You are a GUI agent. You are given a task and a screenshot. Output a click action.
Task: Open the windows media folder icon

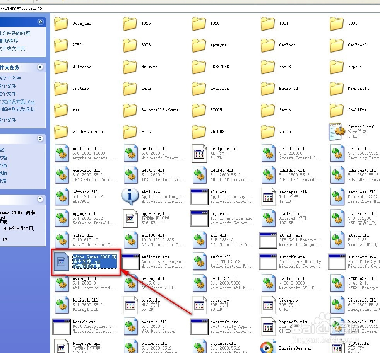tap(61, 132)
